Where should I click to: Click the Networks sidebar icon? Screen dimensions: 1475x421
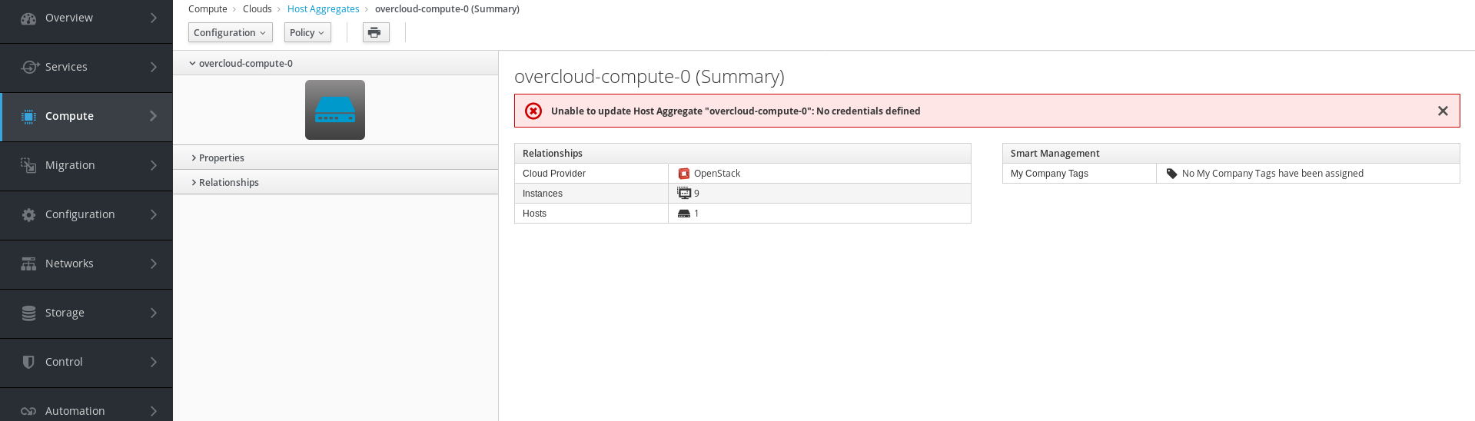[x=28, y=264]
